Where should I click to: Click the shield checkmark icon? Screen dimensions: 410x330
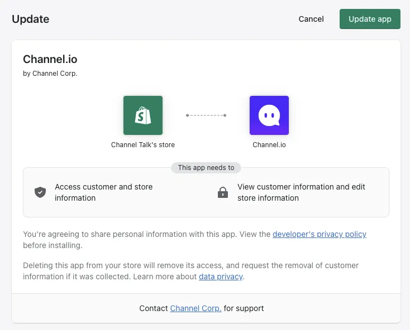(x=40, y=192)
